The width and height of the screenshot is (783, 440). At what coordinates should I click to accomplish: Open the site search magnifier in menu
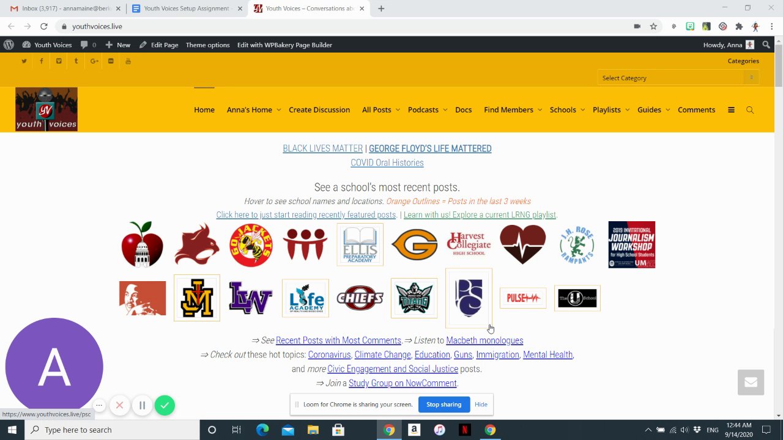coord(750,110)
